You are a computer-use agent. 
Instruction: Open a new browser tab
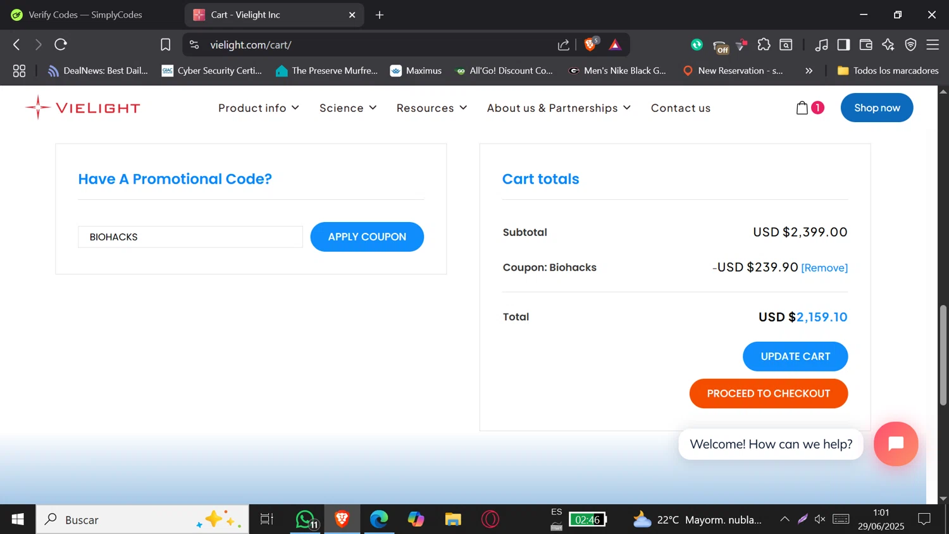pos(380,15)
